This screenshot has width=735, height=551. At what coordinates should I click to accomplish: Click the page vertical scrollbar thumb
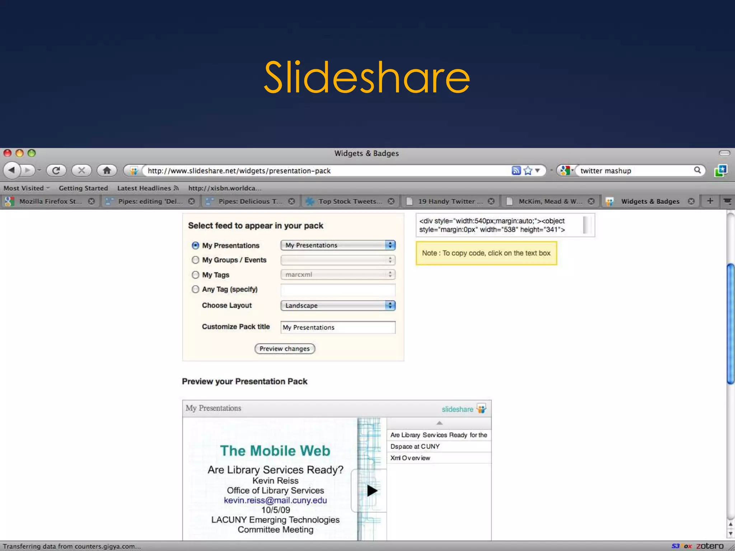730,324
